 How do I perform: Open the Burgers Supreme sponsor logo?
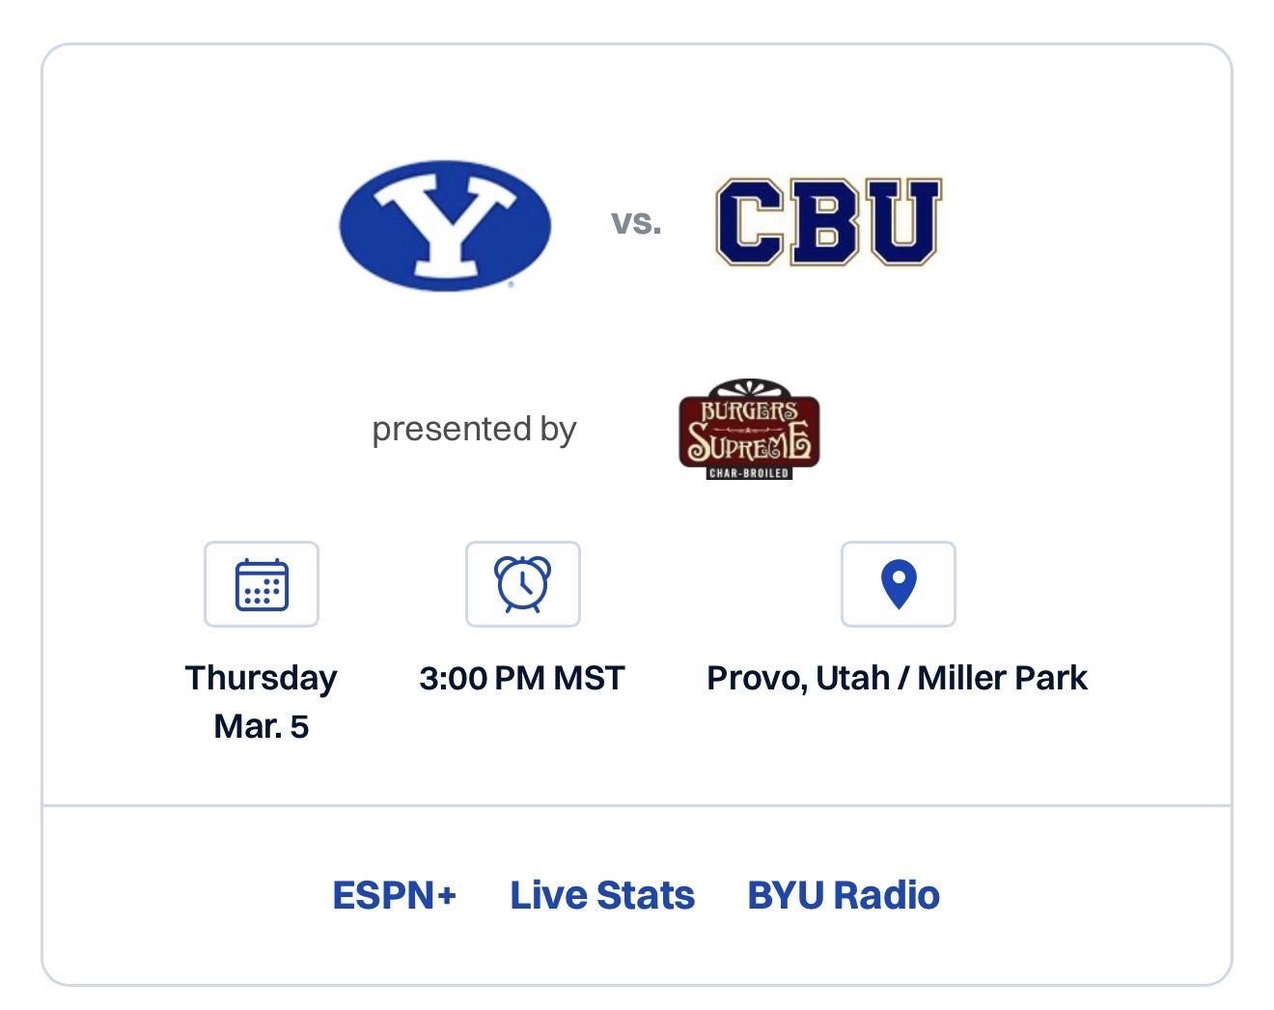tap(748, 430)
